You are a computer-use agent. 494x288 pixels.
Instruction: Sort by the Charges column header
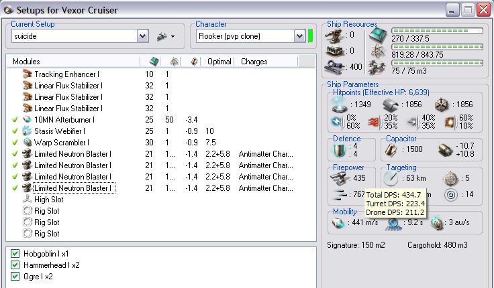[254, 62]
